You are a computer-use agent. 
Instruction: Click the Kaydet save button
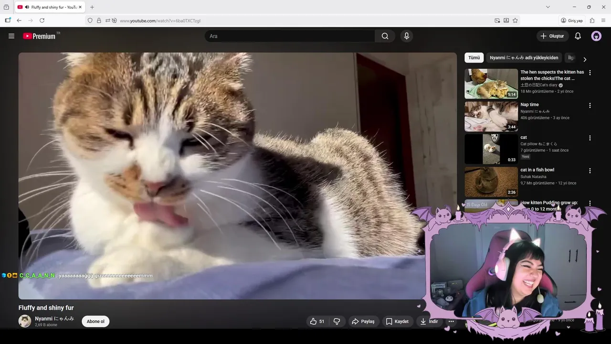click(397, 322)
